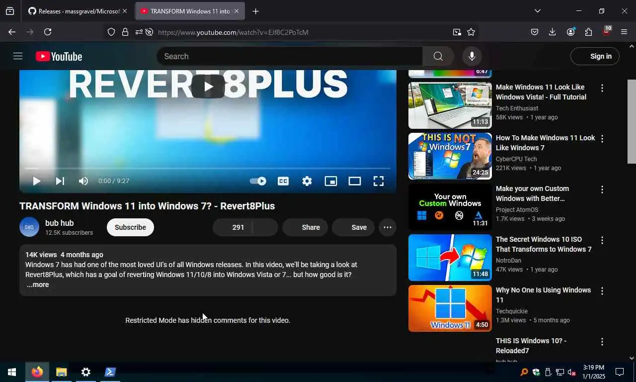
Task: Open the Firefox application menu
Action: pyautogui.click(x=624, y=32)
